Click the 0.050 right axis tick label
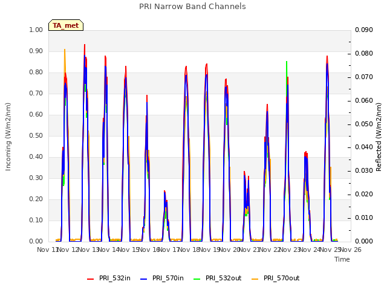Screen dimensions: 387x290 click(364, 124)
